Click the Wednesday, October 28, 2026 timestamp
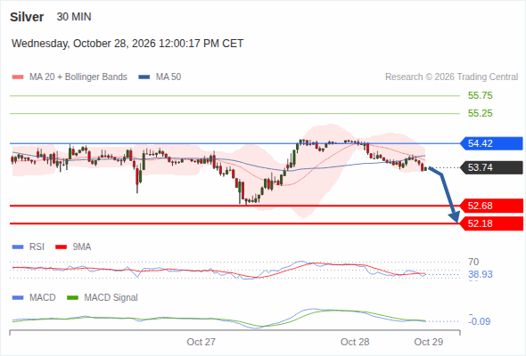The image size is (526, 356). pyautogui.click(x=127, y=44)
